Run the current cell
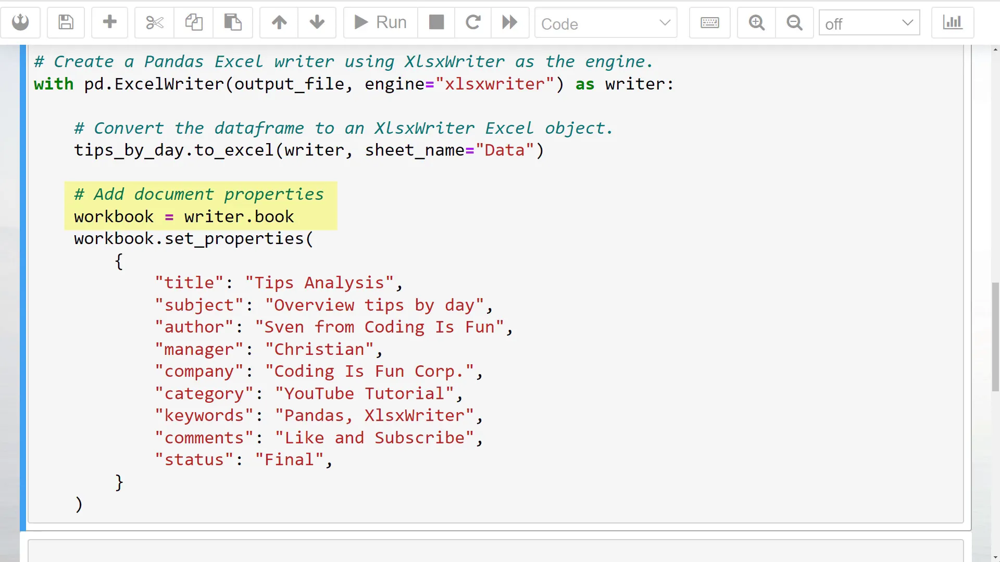 (379, 22)
